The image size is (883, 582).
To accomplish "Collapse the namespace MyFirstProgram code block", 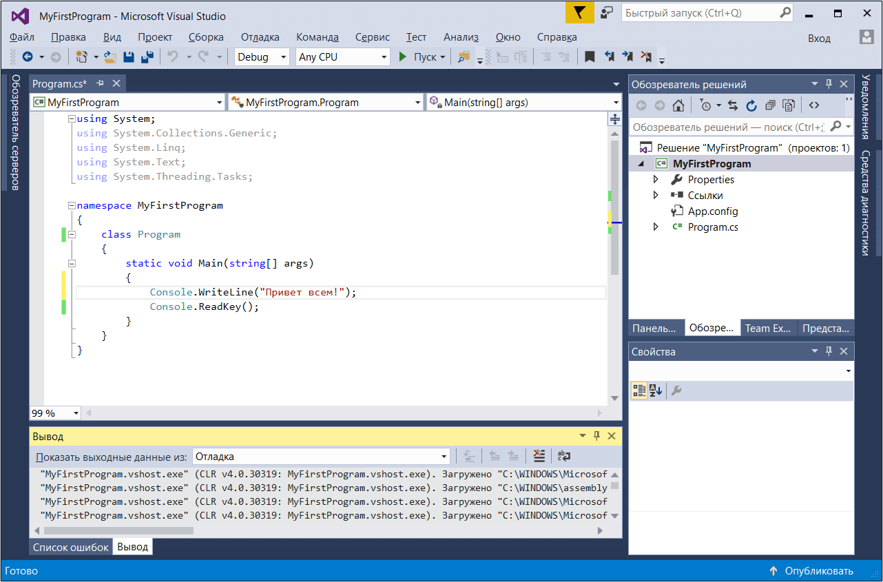I will click(x=72, y=205).
